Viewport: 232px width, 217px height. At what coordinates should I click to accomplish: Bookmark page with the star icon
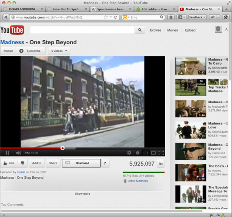(106, 17)
